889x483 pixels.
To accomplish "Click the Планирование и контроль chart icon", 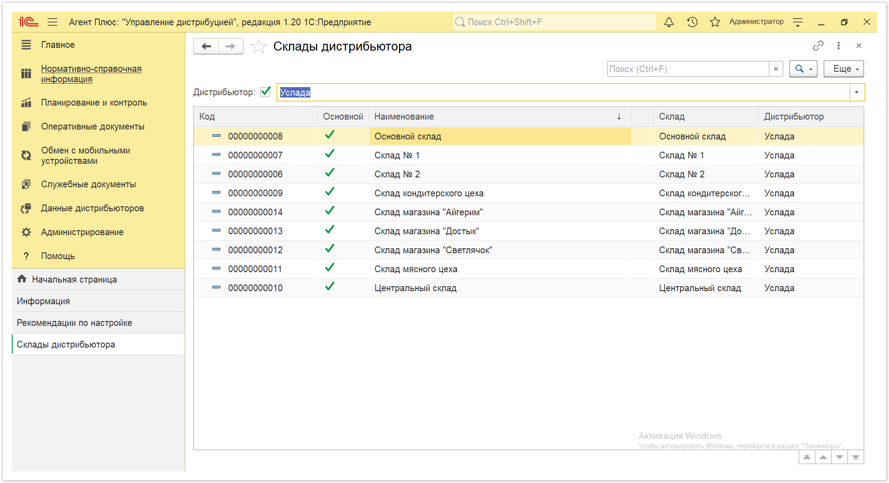I will click(x=26, y=103).
